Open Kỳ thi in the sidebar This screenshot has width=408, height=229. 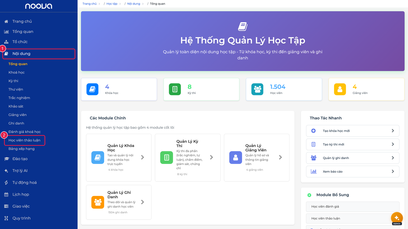[x=13, y=81]
